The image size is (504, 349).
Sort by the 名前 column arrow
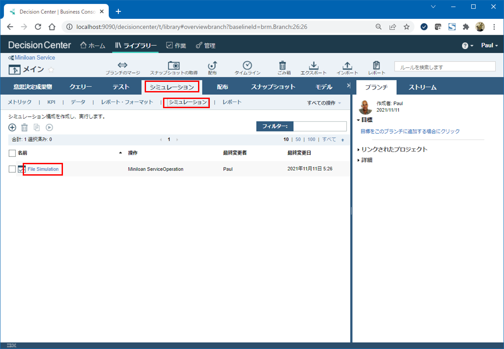121,153
